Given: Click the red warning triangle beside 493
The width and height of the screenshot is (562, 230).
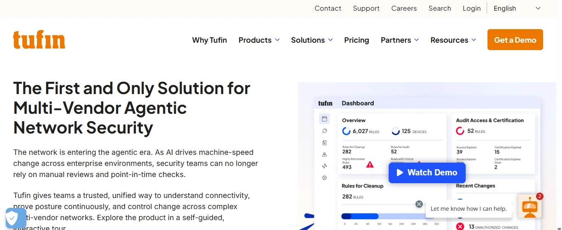Looking at the screenshot, I should pyautogui.click(x=370, y=164).
